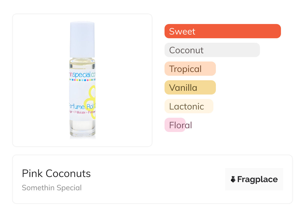
Task: Click the white cap of the roll-on bottle
Action: coord(82,39)
